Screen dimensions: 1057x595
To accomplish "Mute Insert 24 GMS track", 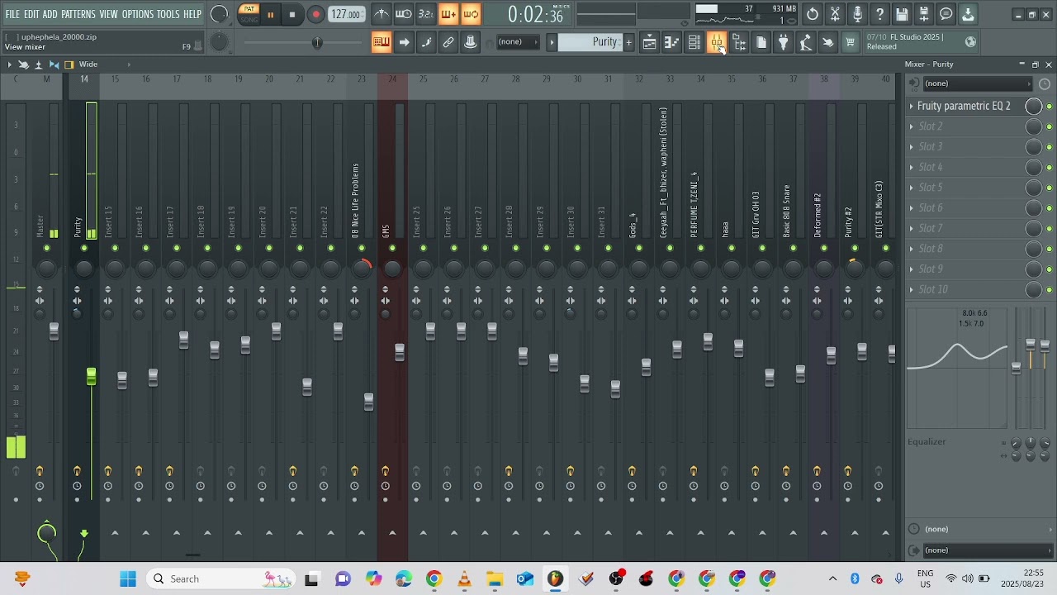I will pyautogui.click(x=392, y=248).
